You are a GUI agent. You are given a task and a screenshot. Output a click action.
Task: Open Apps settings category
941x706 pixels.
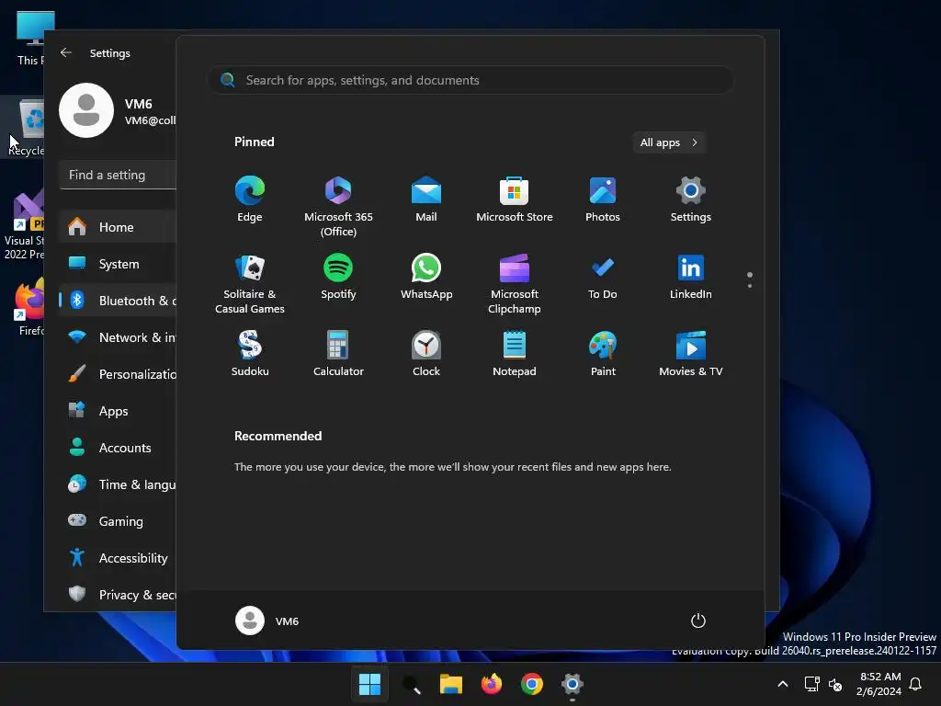tap(119, 411)
